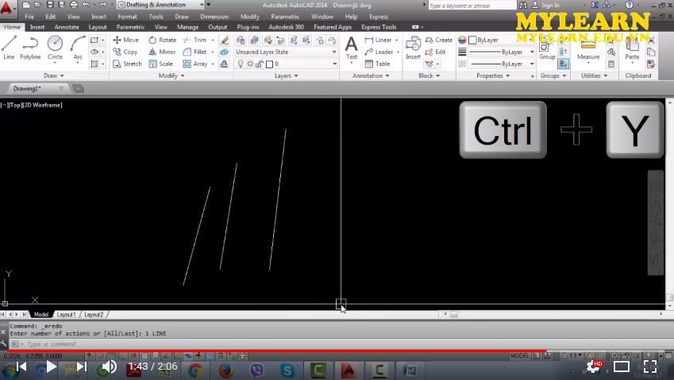Open the Unsaved Layer State dropdown
674x380 pixels.
click(x=286, y=52)
